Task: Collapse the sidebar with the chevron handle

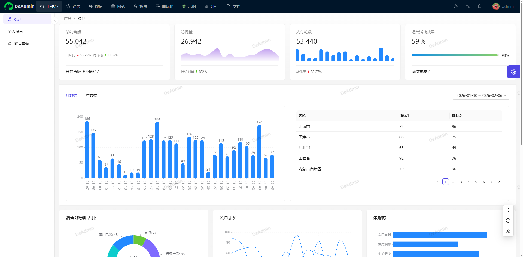Action: point(55,21)
